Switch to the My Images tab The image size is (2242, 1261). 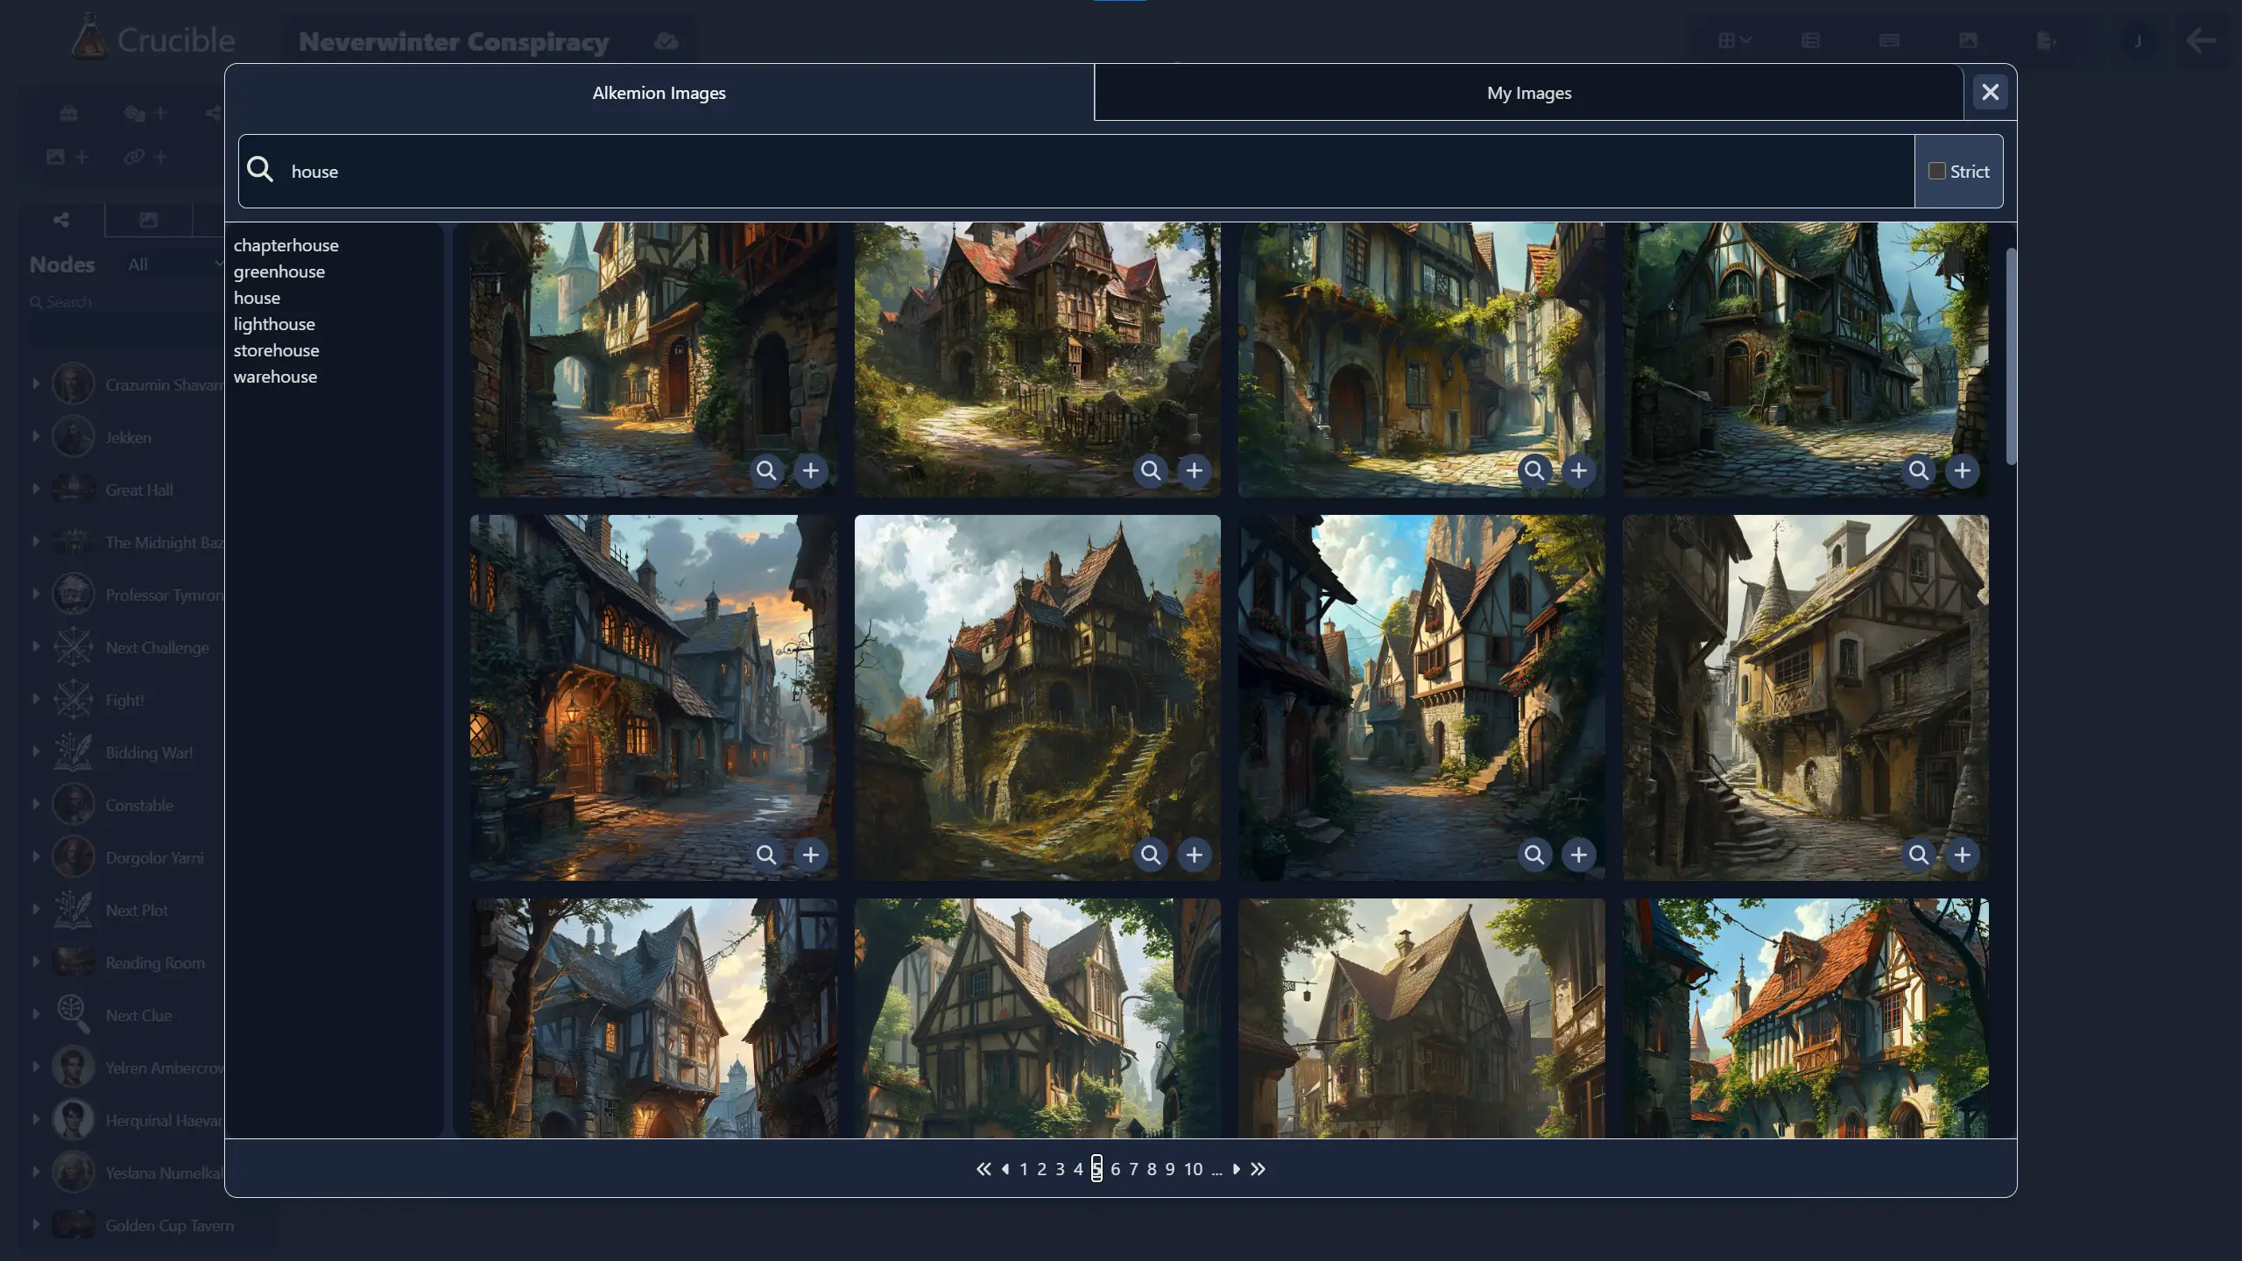(1529, 91)
